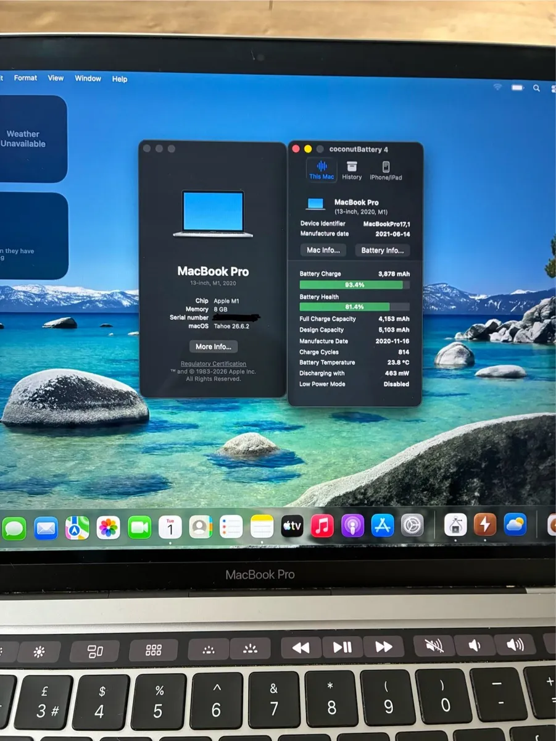Click the 3,878 mAh battery charge value
The height and width of the screenshot is (741, 556).
[394, 274]
